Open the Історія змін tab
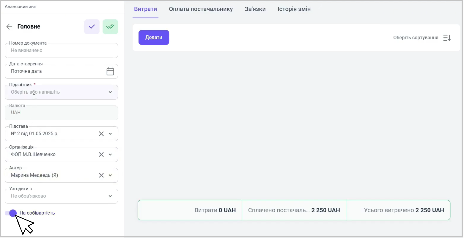464x238 pixels. tap(294, 9)
